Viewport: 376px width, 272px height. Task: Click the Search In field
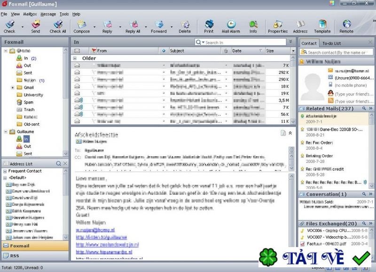241,42
